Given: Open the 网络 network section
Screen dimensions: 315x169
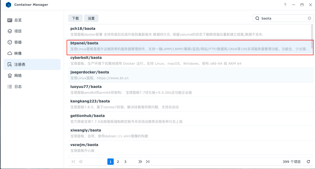Looking at the screenshot, I should [x=32, y=75].
